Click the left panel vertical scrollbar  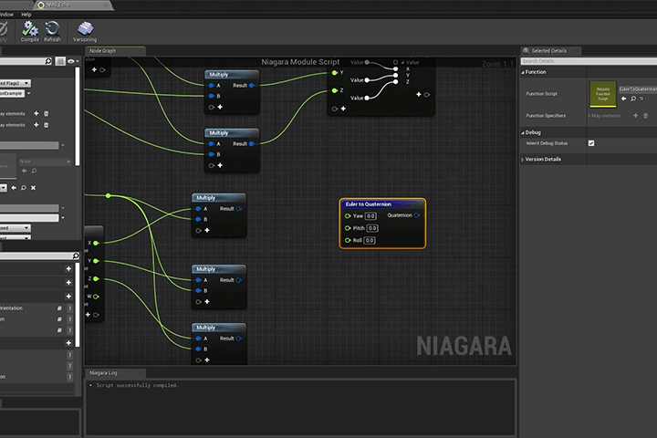click(77, 116)
